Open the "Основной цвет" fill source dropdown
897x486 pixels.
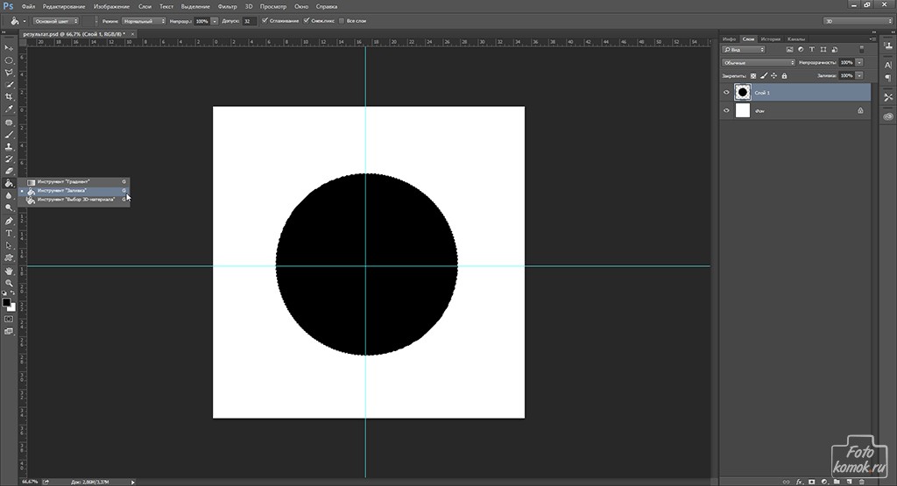(x=54, y=20)
